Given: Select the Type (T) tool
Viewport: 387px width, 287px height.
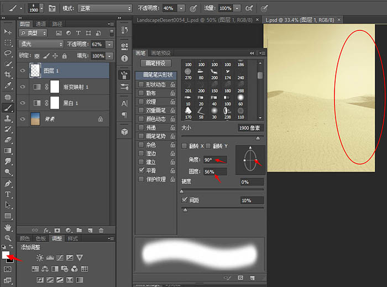Looking at the screenshot, I should pos(8,194).
